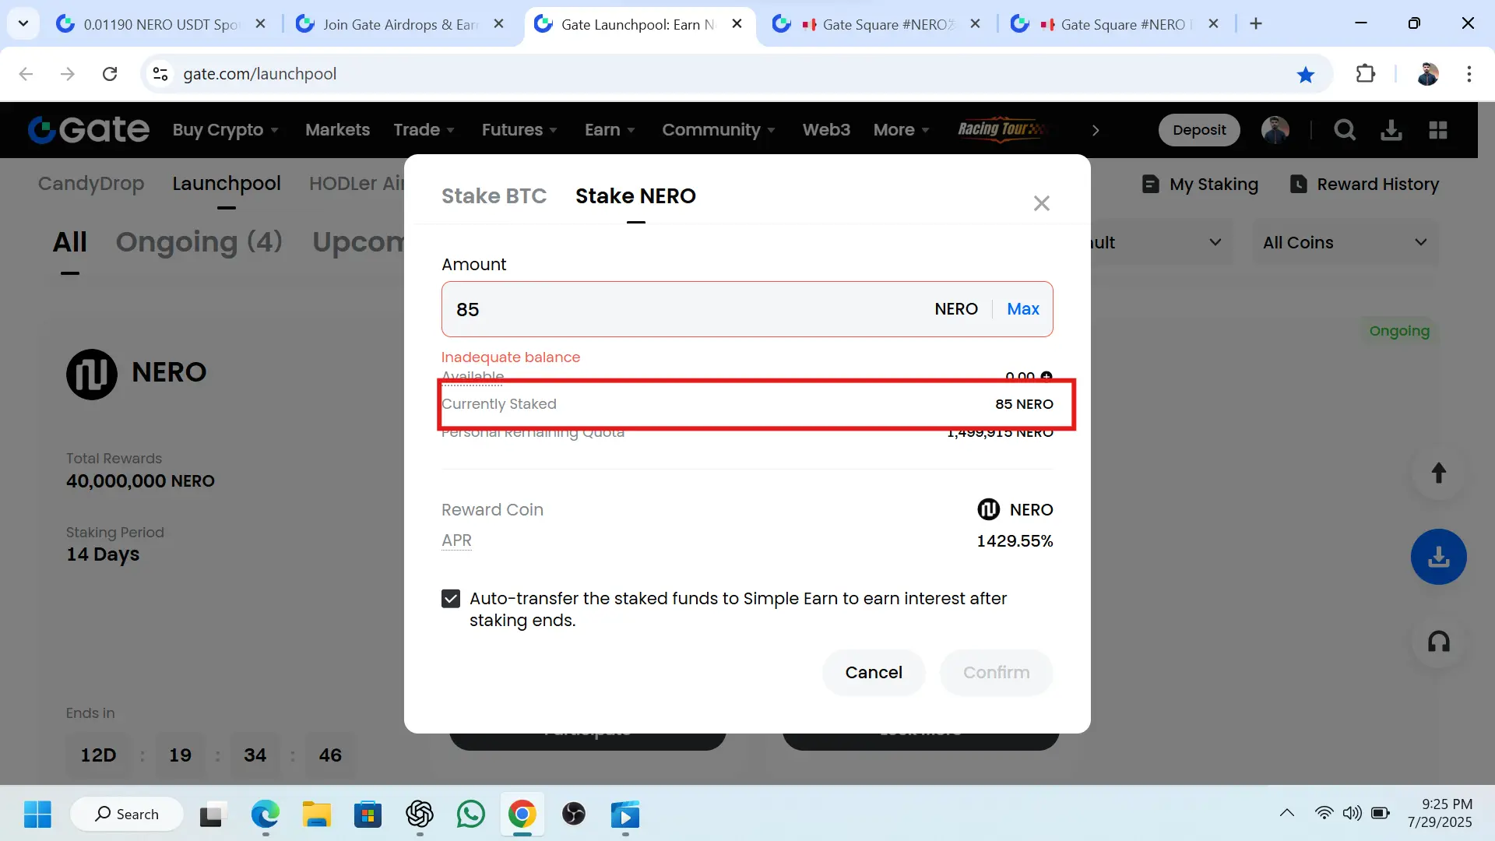Expand the Futures dropdown
1495x841 pixels.
[519, 130]
